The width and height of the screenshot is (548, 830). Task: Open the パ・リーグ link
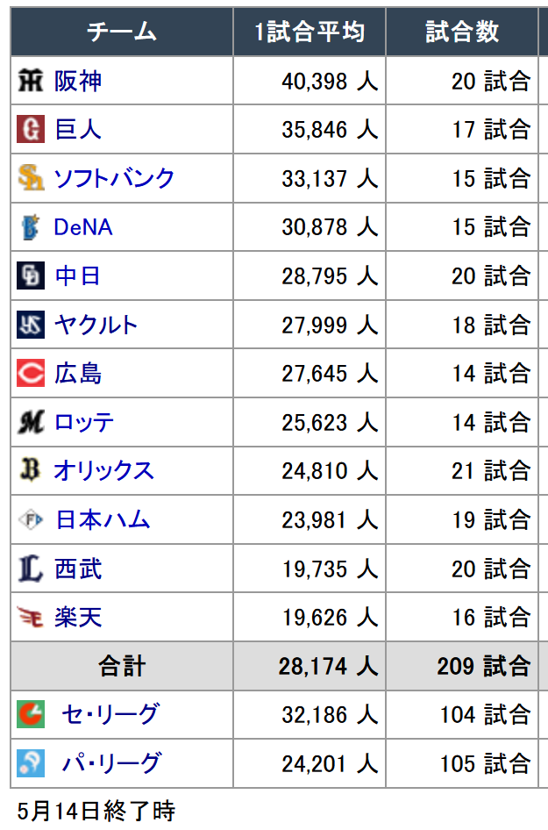[110, 763]
